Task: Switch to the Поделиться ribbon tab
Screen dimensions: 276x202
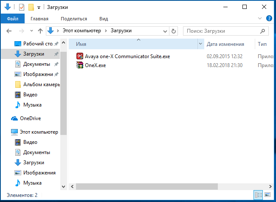Action: [74, 19]
